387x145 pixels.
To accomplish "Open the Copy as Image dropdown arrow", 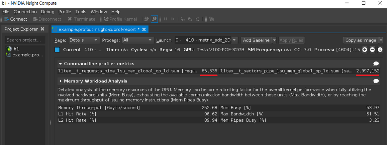I will click(381, 40).
